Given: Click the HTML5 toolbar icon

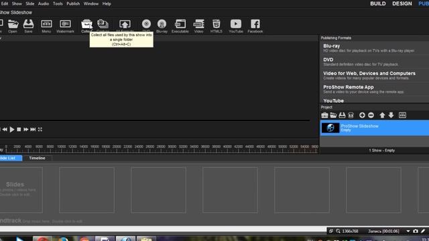Looking at the screenshot, I should coord(216,26).
